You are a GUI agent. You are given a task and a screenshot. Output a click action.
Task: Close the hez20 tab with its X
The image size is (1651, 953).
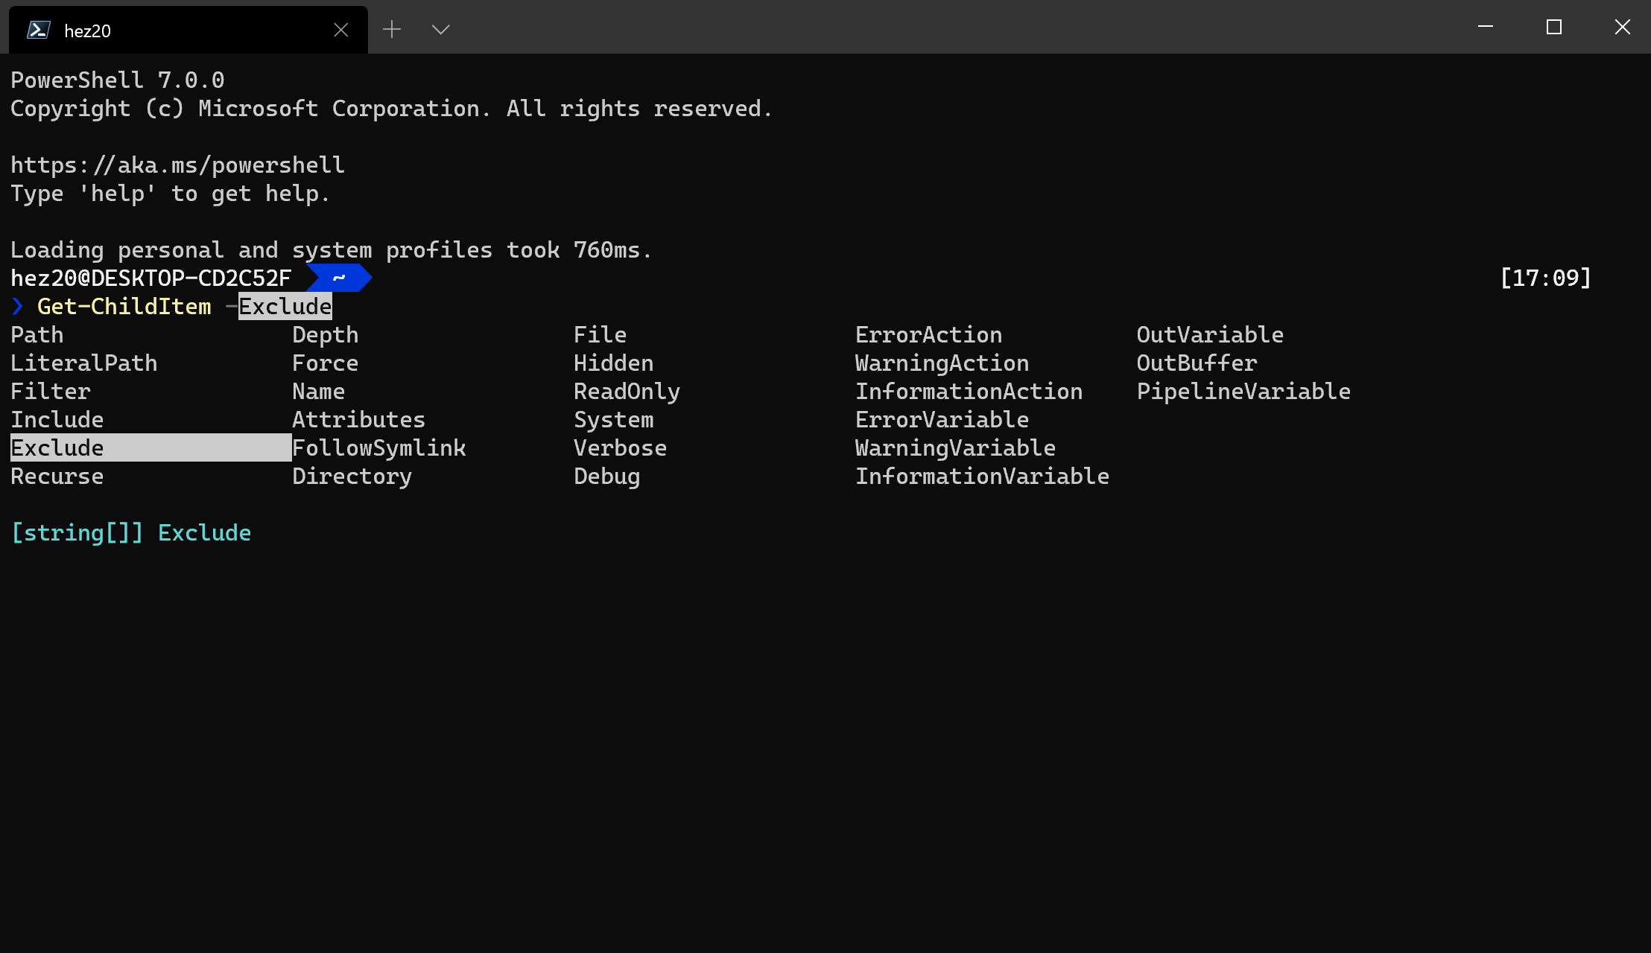tap(341, 30)
